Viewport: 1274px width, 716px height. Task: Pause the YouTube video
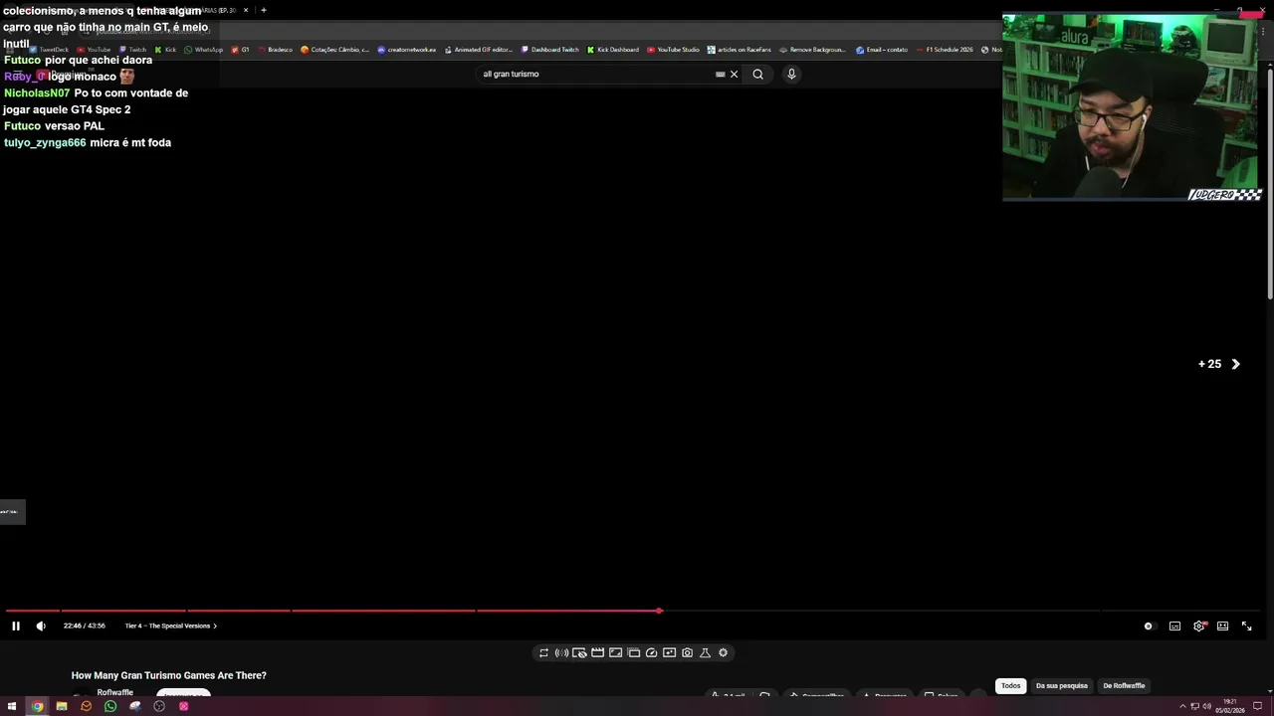[15, 626]
